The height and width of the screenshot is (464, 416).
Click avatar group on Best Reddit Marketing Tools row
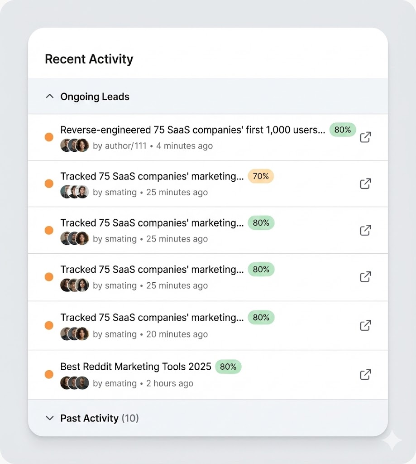tap(74, 383)
